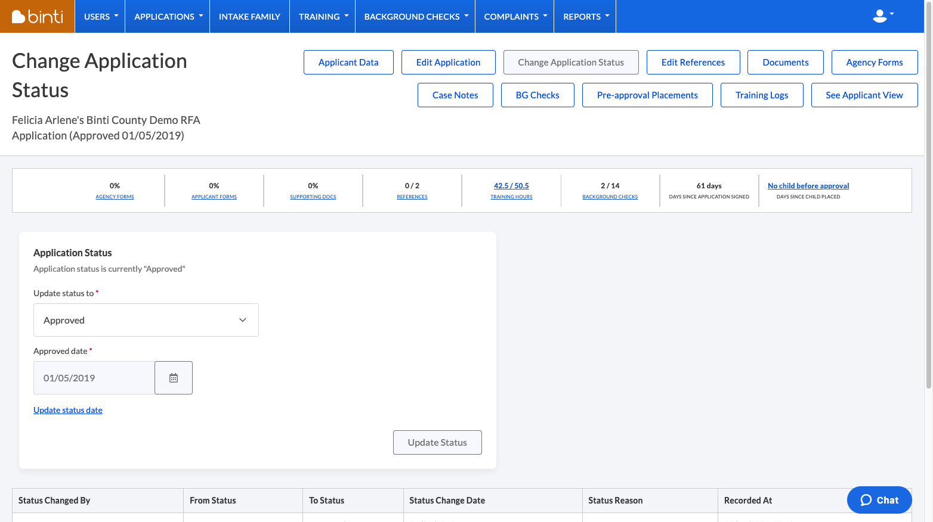Expand the Reports menu
933x522 pixels.
[x=586, y=17]
